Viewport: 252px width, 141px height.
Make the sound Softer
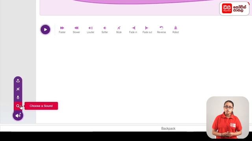(105, 30)
